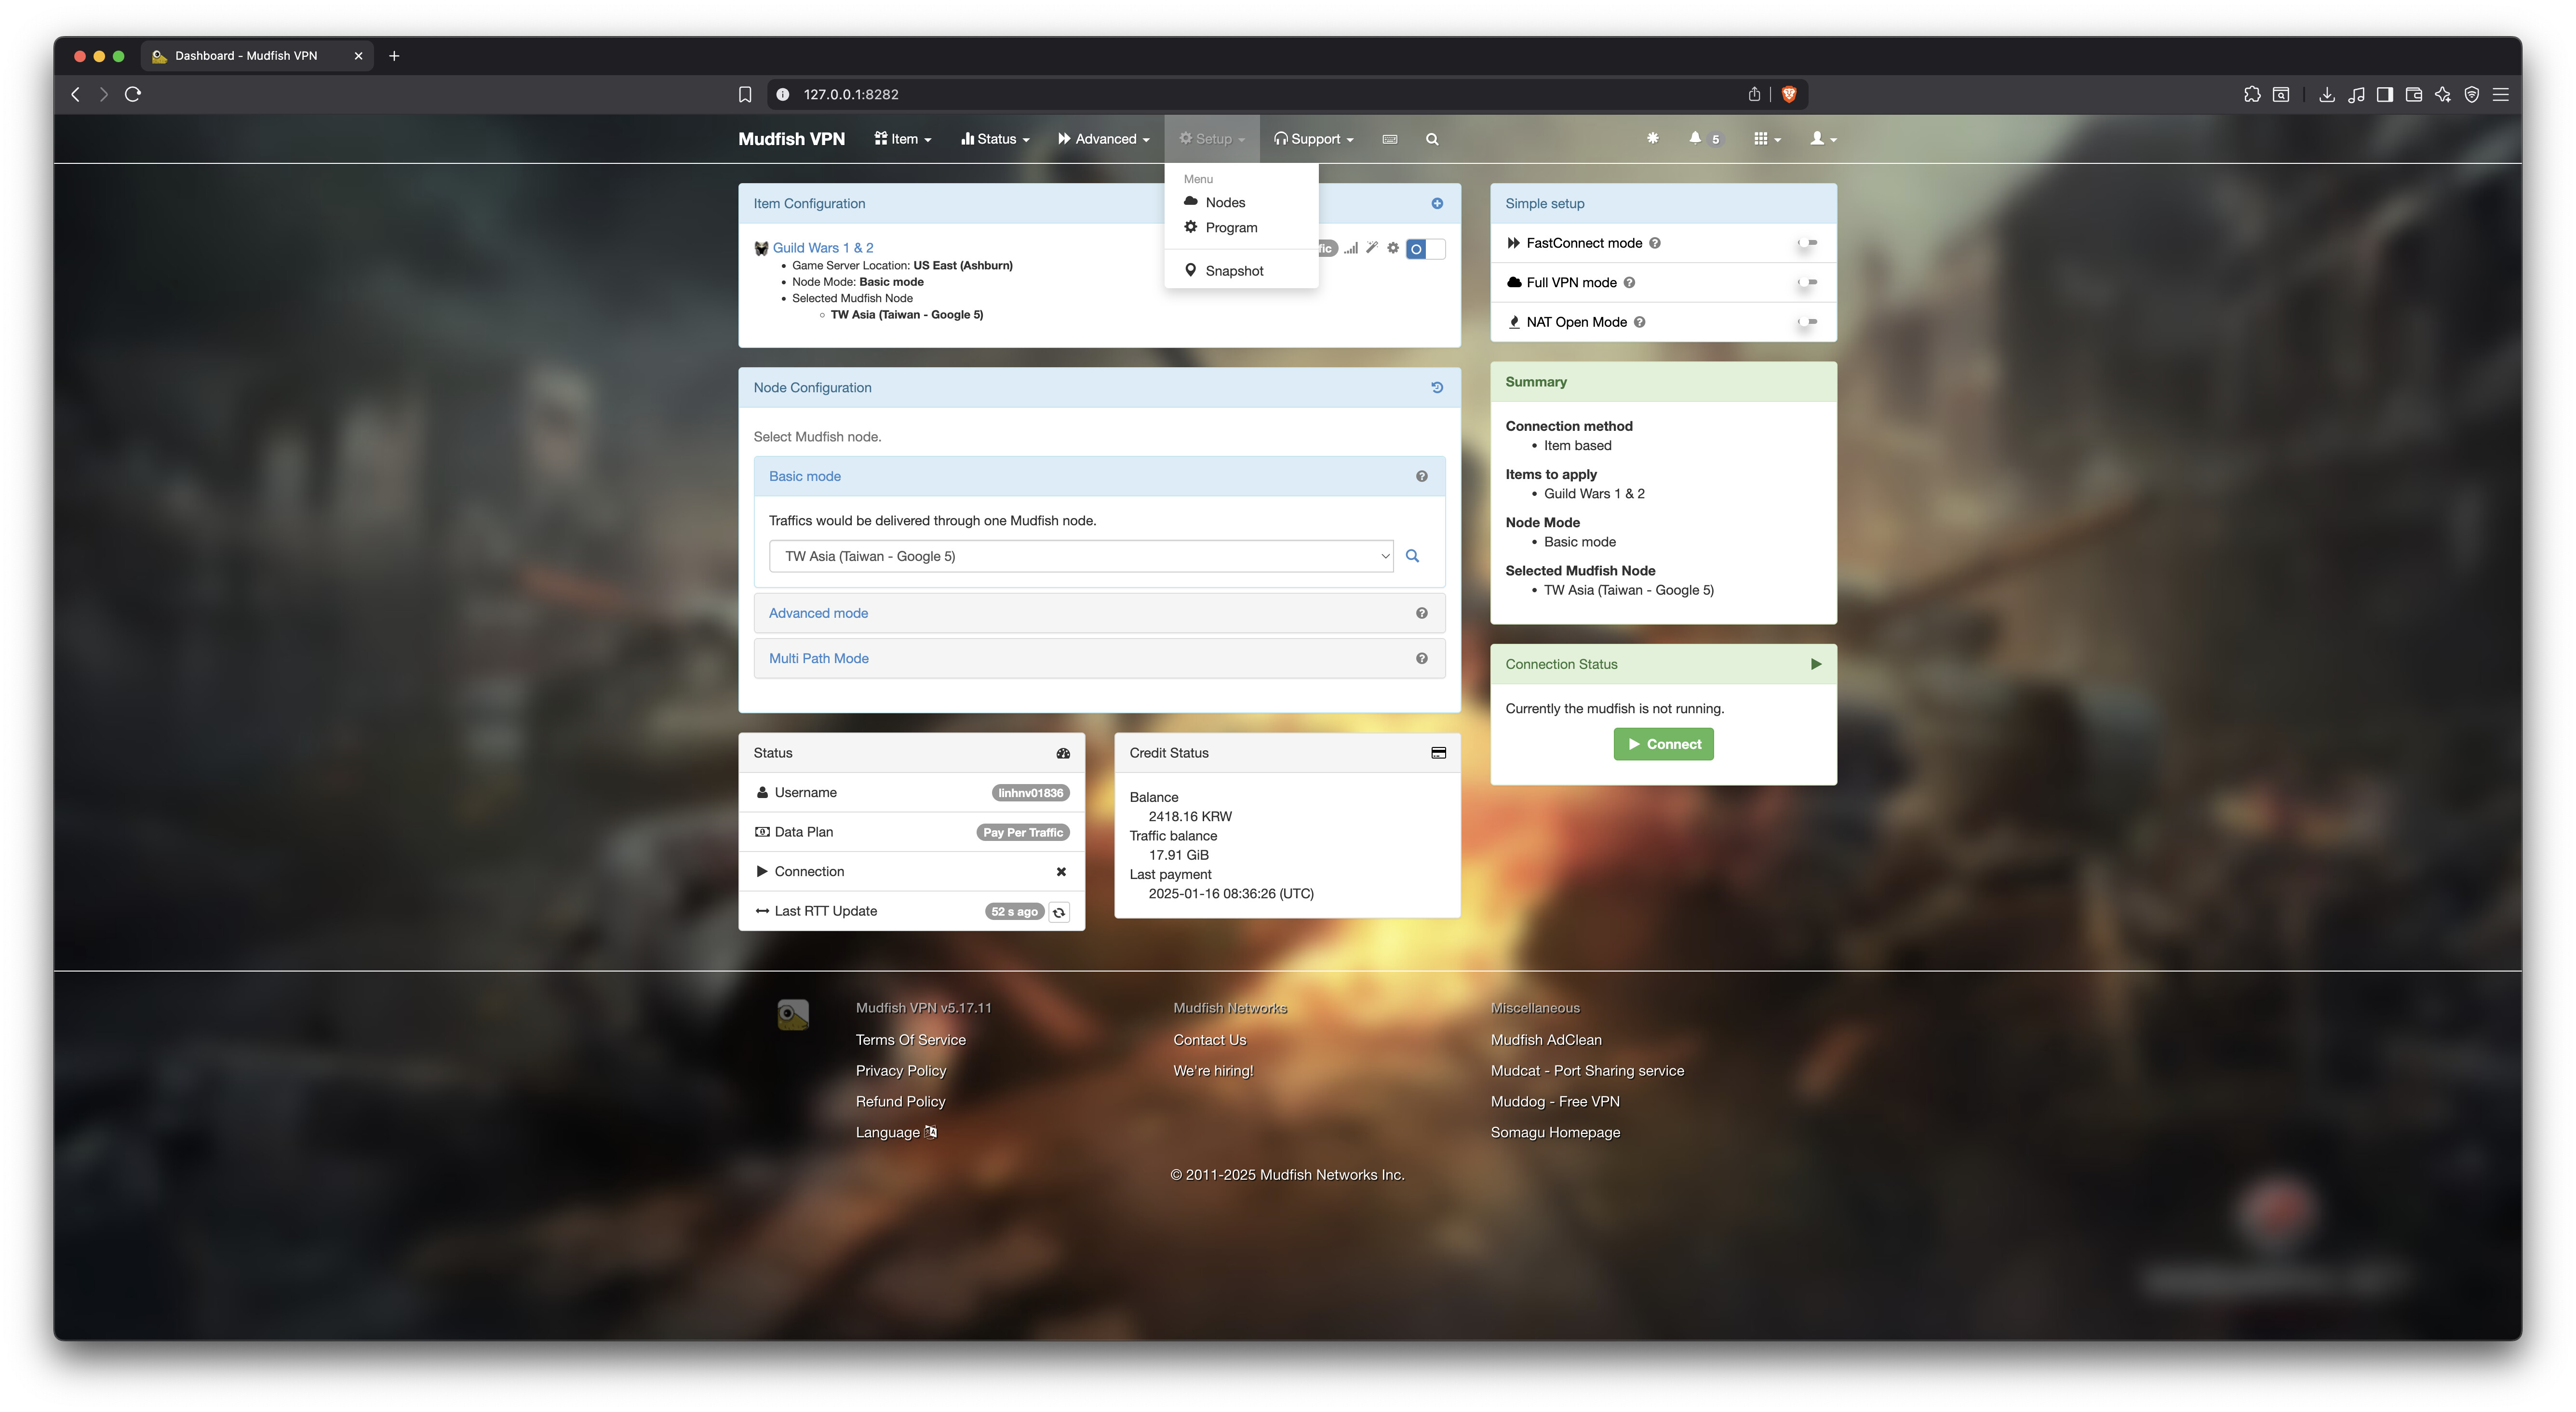Open Terms Of Service link
This screenshot has height=1412, width=2576.
(910, 1040)
